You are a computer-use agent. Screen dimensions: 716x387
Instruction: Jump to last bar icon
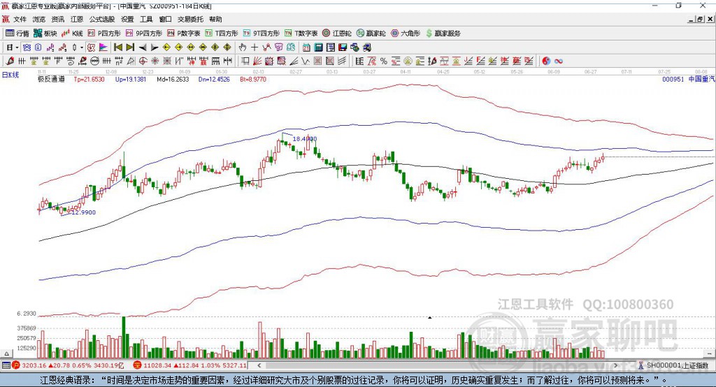pos(130,48)
